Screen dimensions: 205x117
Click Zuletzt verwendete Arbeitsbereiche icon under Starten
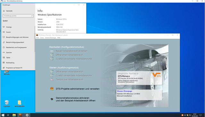52,75
